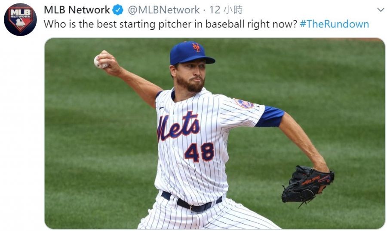Expand the tweet options chevron

381,10
